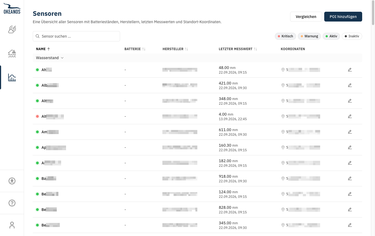375x236 pixels.
Task: Edit the sensor with 48.00 mm reading
Action: [350, 70]
